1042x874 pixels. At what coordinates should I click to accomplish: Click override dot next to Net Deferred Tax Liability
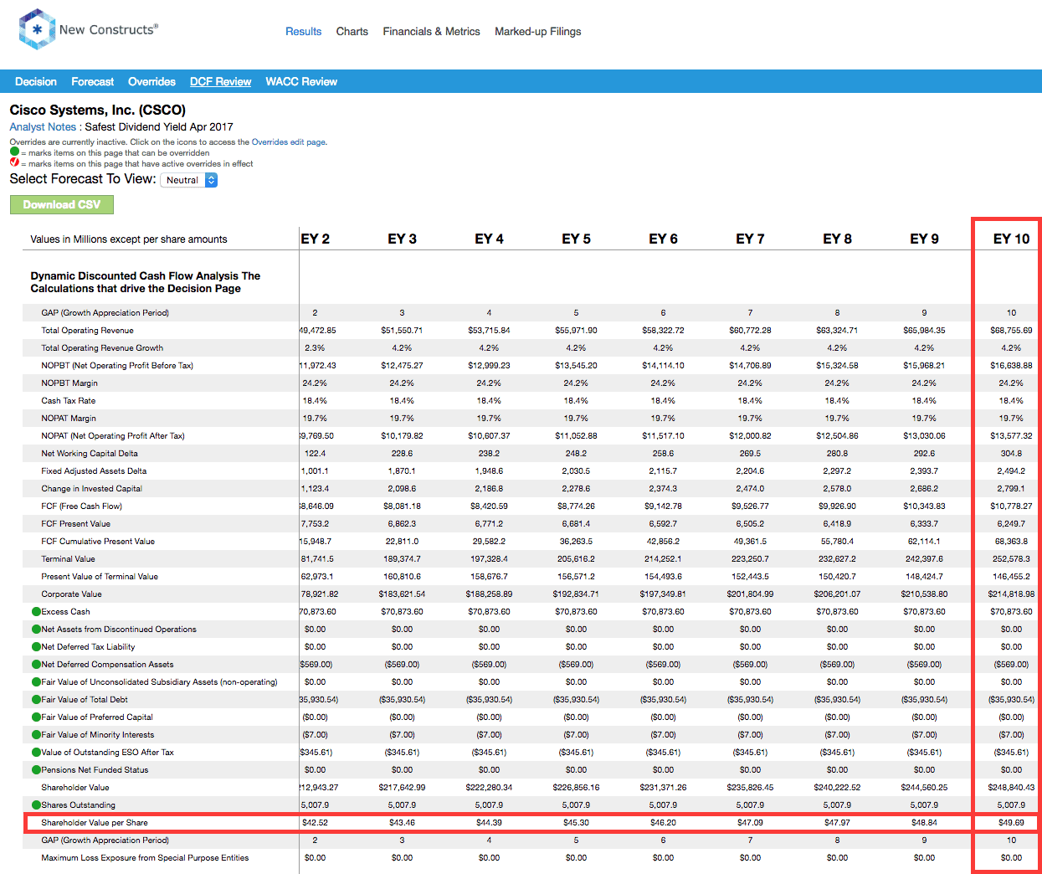point(36,647)
